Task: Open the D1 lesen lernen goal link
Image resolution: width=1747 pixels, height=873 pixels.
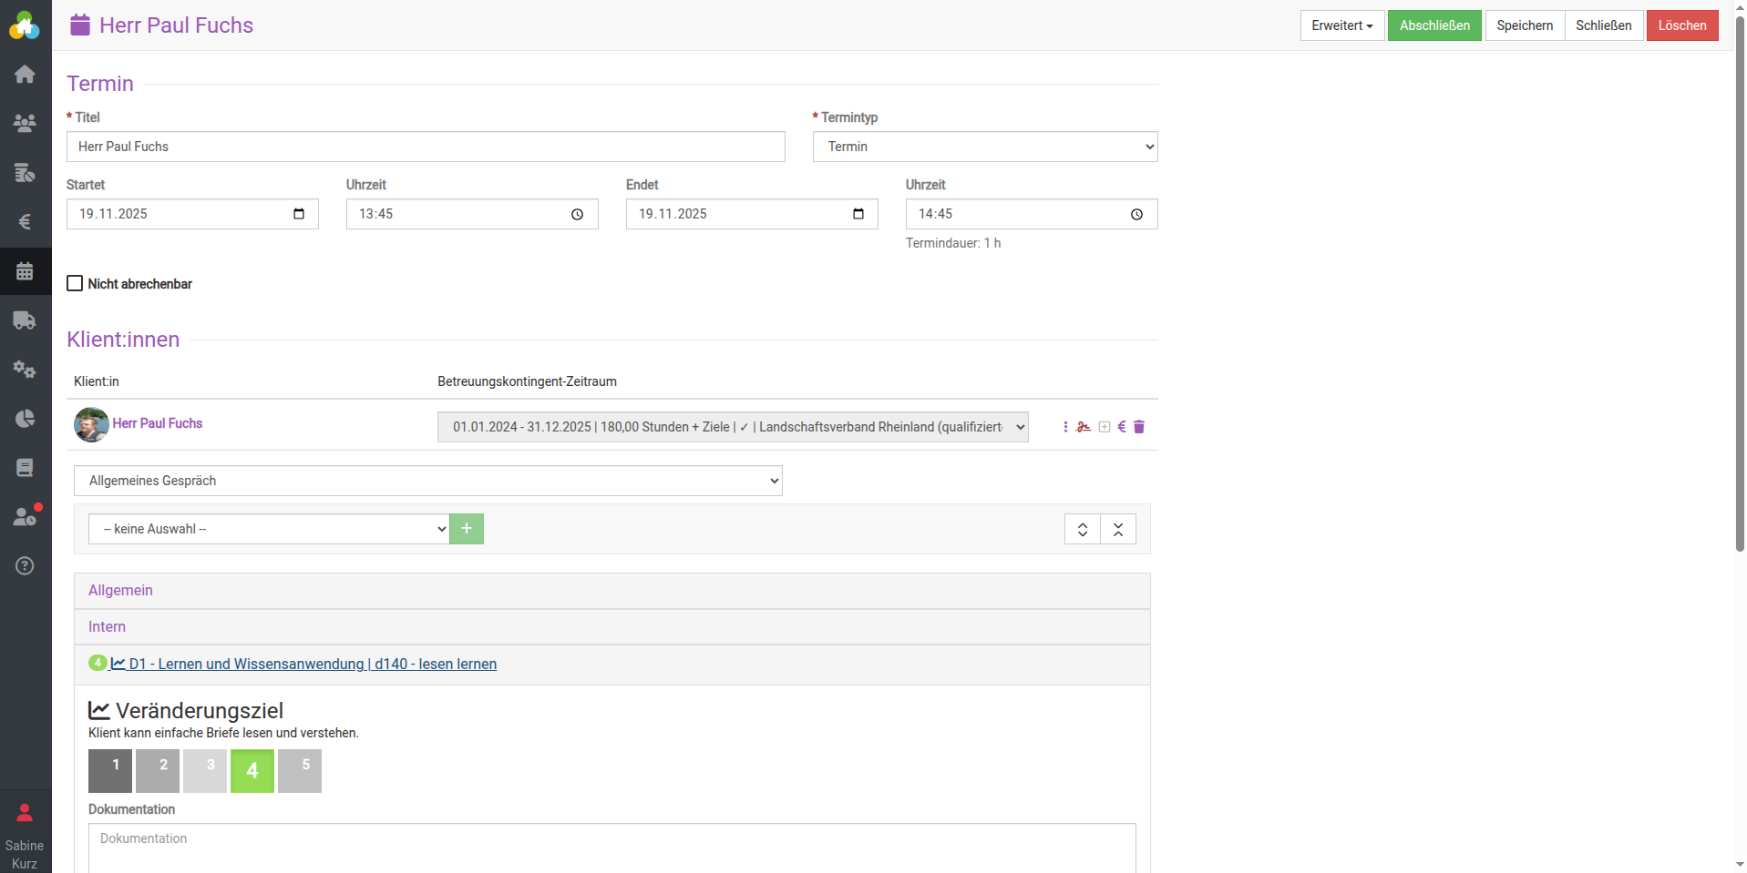Action: 312,665
